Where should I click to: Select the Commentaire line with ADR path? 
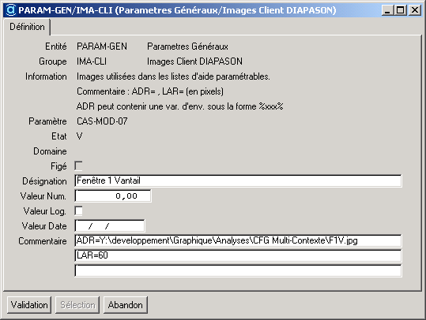coord(238,240)
